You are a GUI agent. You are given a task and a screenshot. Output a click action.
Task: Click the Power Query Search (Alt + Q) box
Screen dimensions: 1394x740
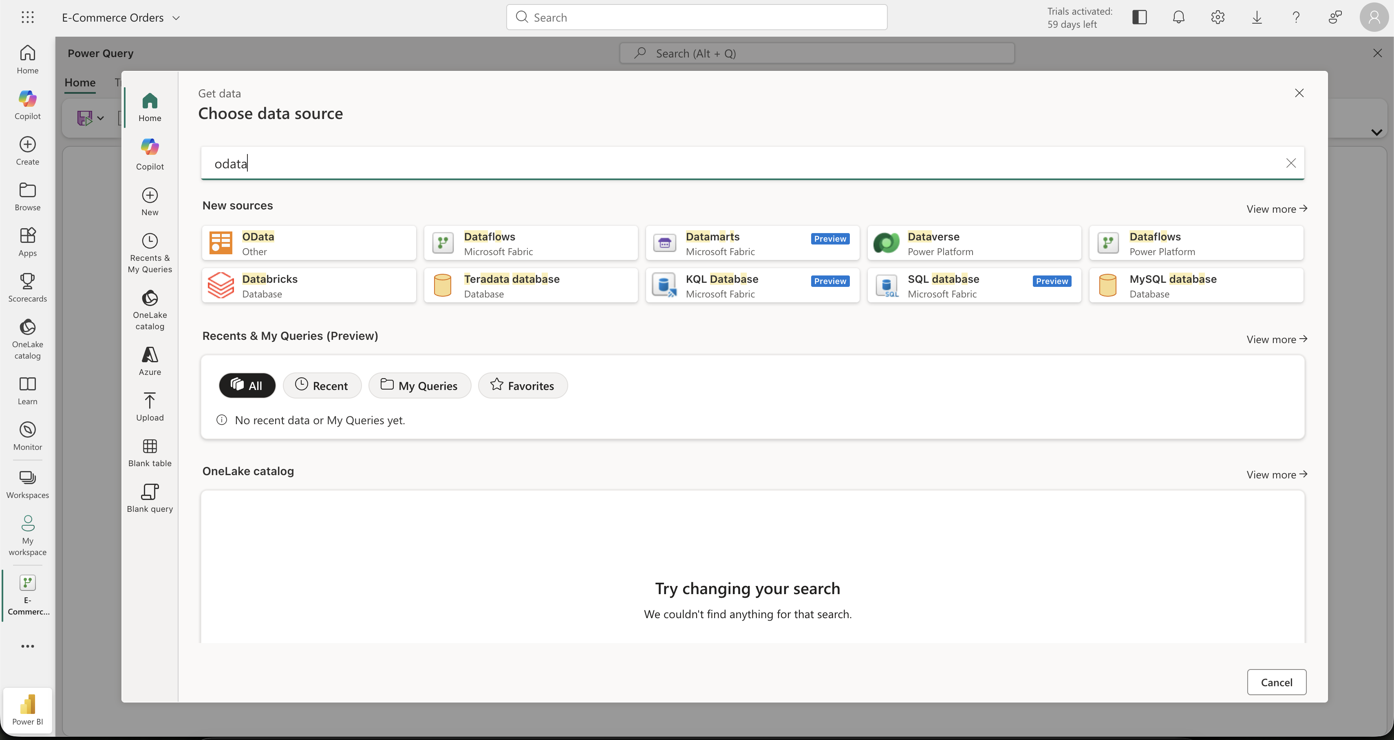[817, 53]
